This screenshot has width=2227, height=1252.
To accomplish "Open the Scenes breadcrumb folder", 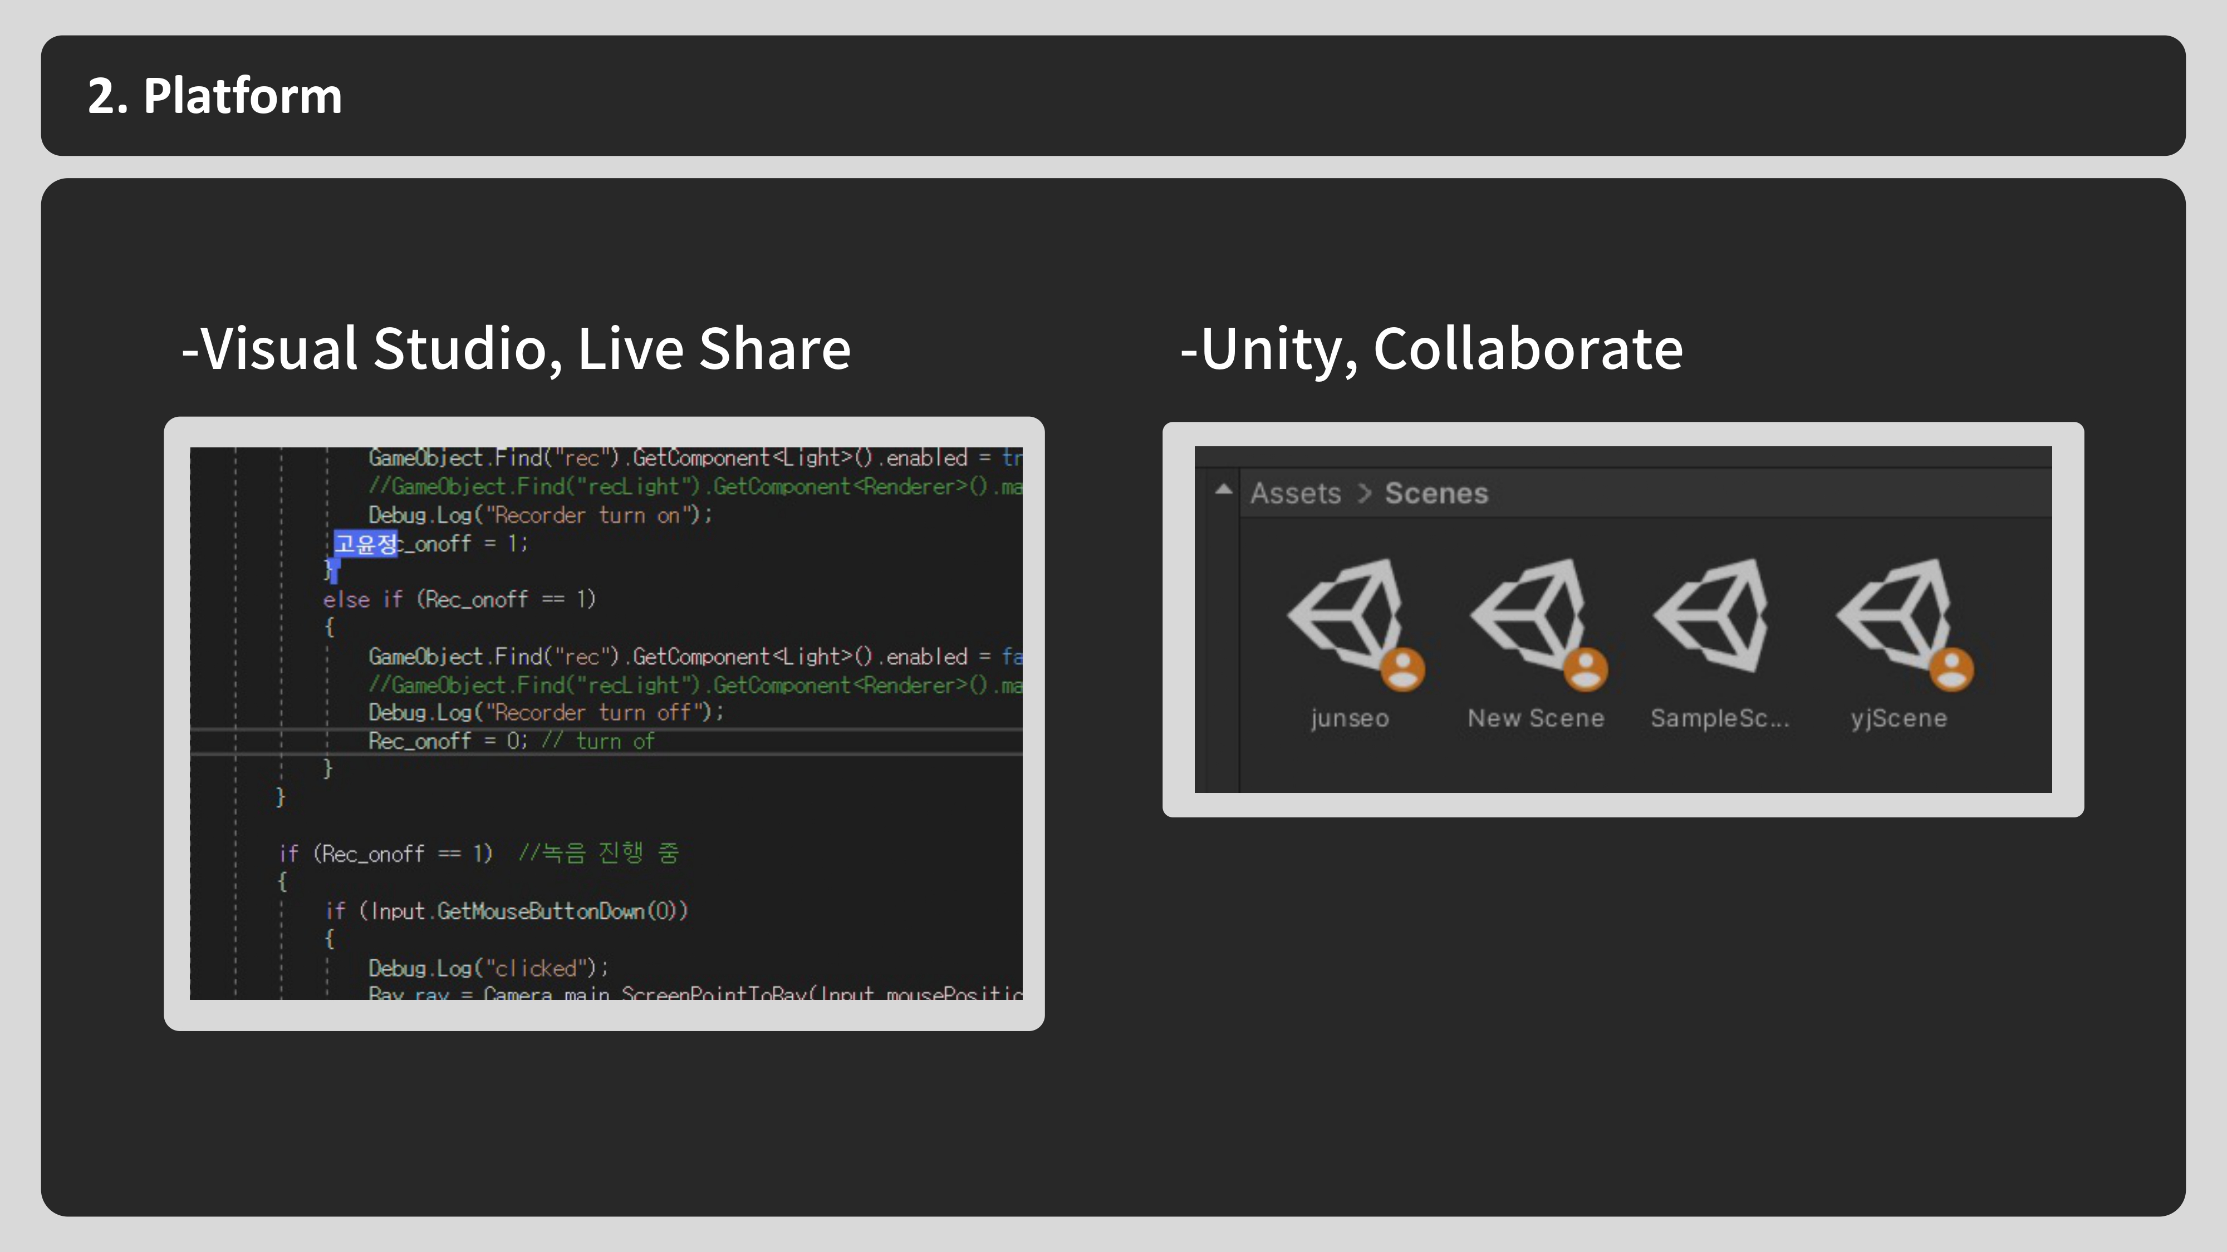I will tap(1436, 494).
